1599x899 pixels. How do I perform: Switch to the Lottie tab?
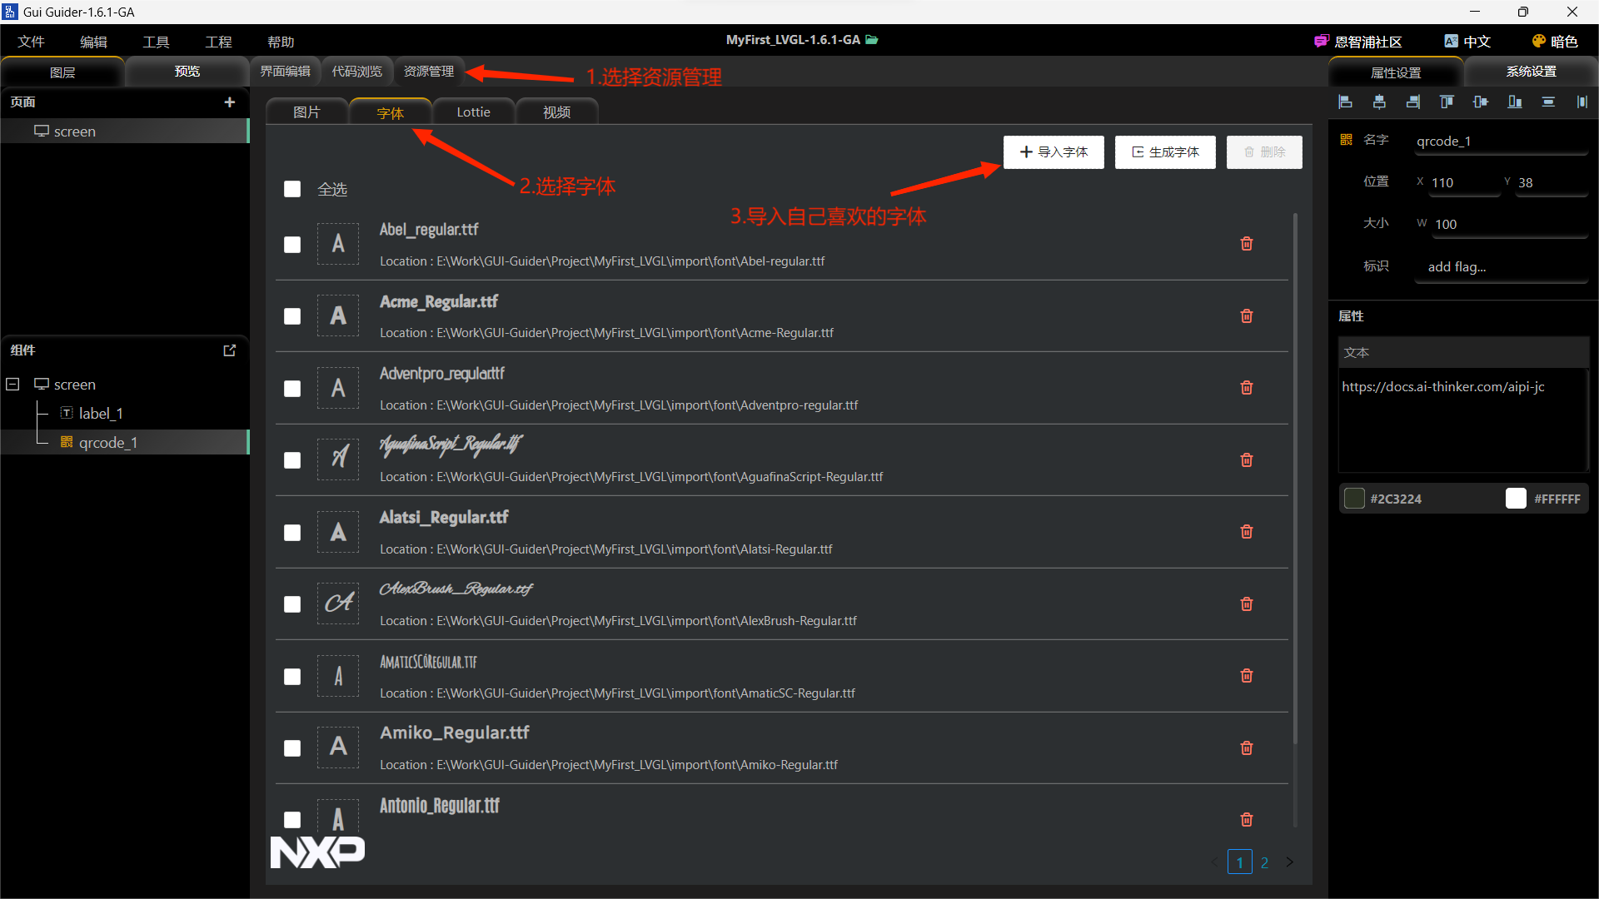[473, 112]
